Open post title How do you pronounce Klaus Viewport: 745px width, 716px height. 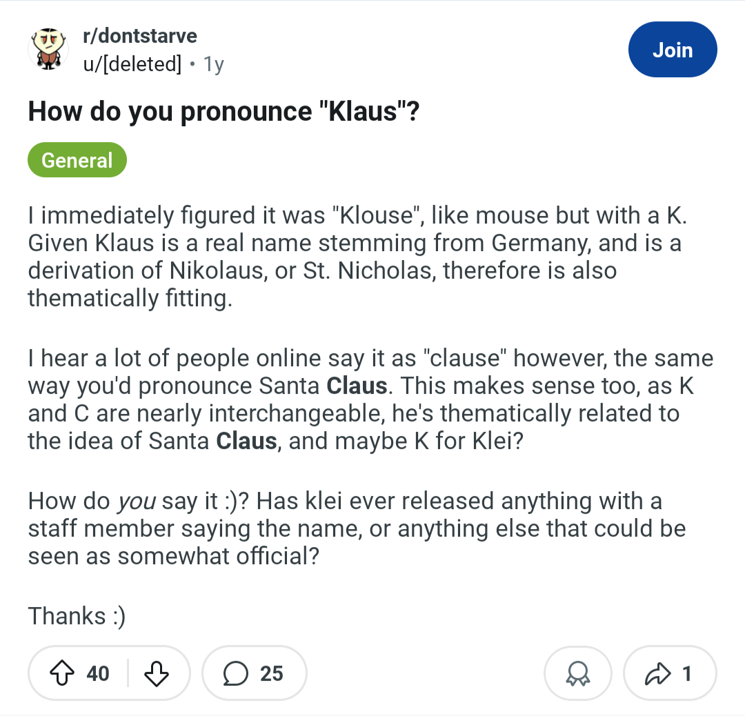(x=223, y=112)
